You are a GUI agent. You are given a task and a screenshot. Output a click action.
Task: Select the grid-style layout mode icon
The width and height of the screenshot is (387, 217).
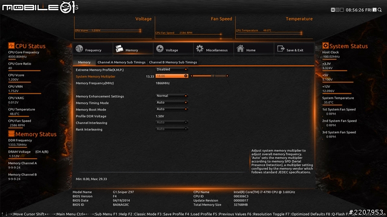point(337,10)
